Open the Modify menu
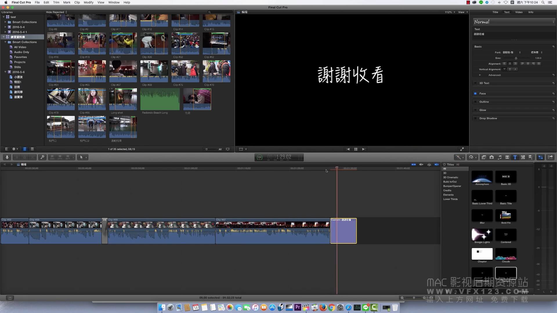The width and height of the screenshot is (557, 313). tap(88, 2)
